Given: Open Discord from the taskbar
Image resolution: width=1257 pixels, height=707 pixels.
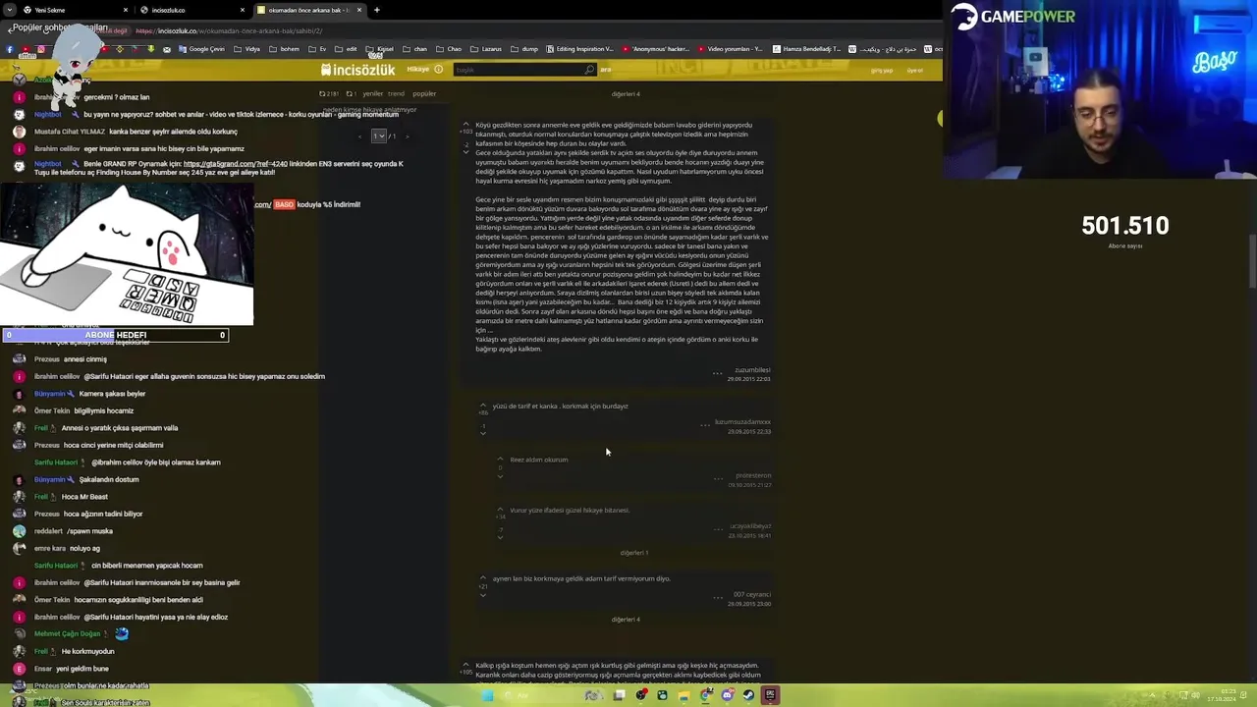Looking at the screenshot, I should (x=727, y=695).
